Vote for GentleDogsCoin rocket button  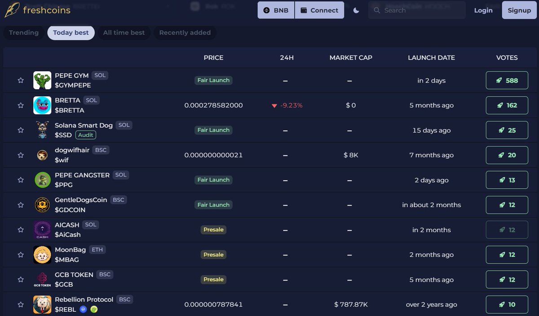pyautogui.click(x=507, y=205)
